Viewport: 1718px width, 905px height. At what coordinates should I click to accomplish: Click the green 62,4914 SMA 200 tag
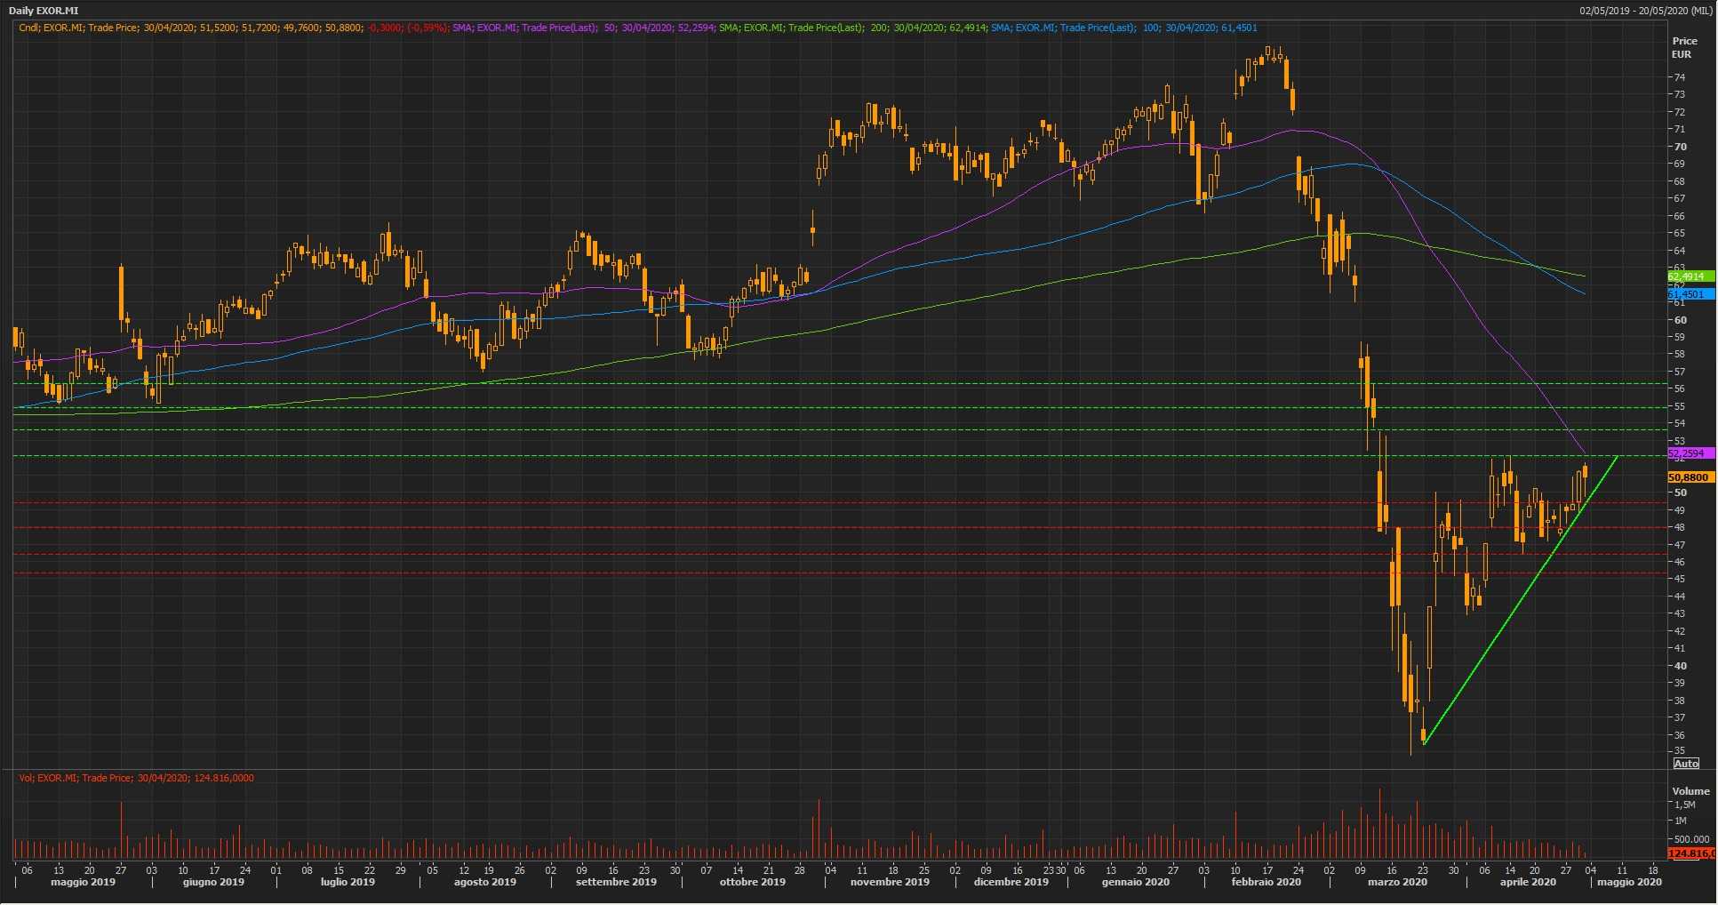coord(1690,276)
